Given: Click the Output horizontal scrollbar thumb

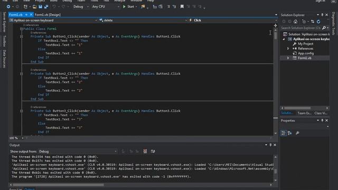Looking at the screenshot, I should (x=58, y=185).
